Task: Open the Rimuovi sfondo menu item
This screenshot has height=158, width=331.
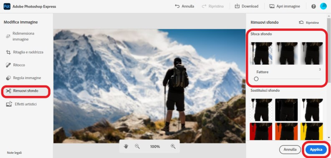Action: [x=26, y=91]
